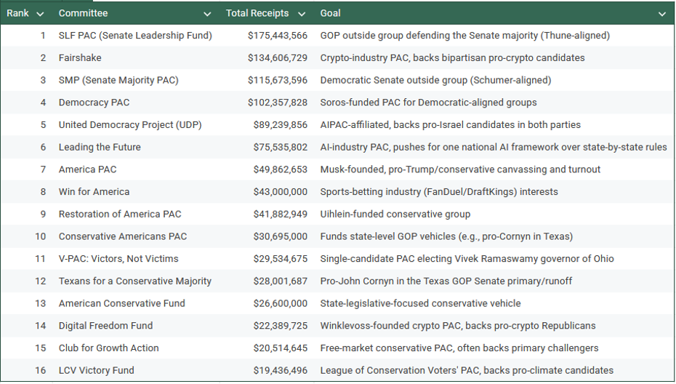The width and height of the screenshot is (676, 384).
Task: Click the $75,535,802 receipts cell
Action: point(267,147)
